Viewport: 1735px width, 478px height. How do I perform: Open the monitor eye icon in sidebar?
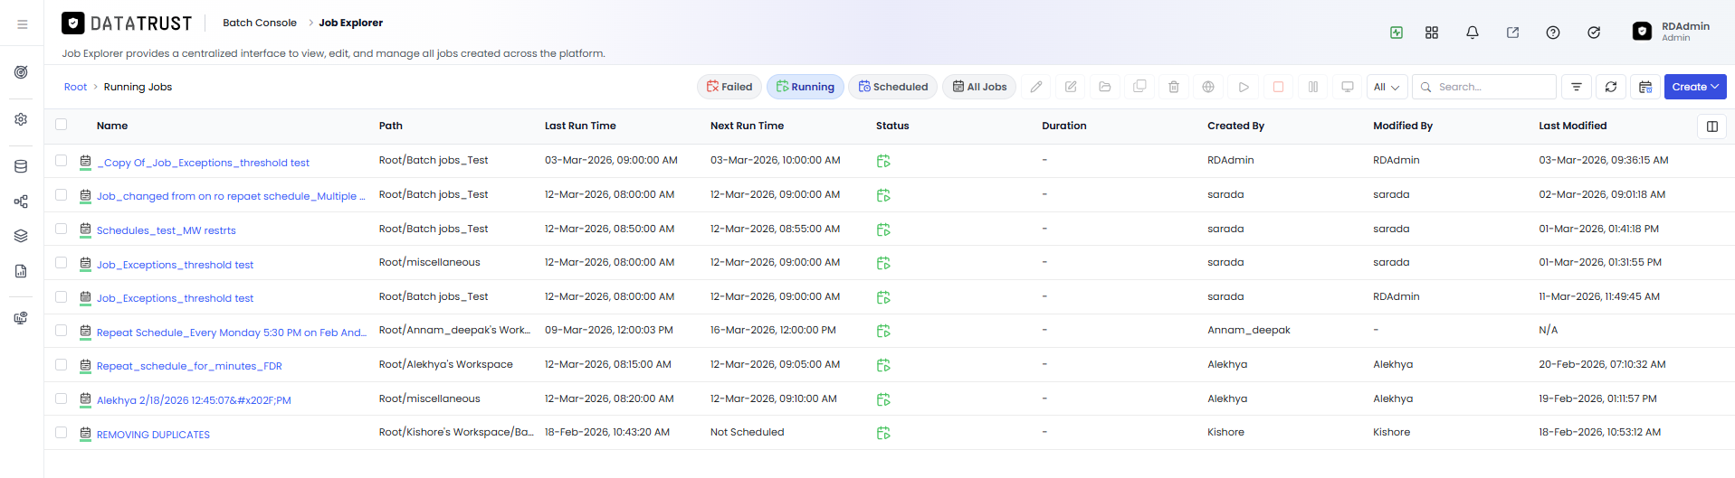pos(21,318)
